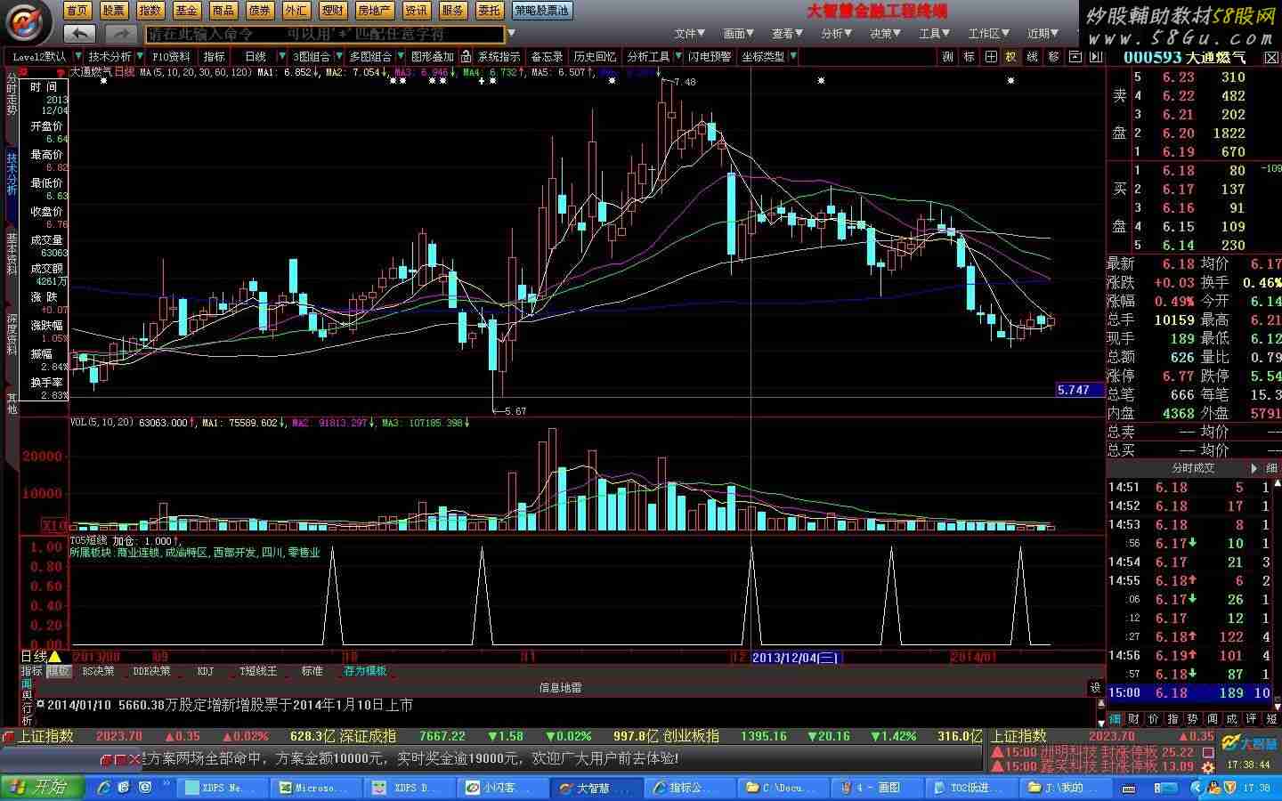
Task: Click the 基金 button
Action: click(187, 11)
